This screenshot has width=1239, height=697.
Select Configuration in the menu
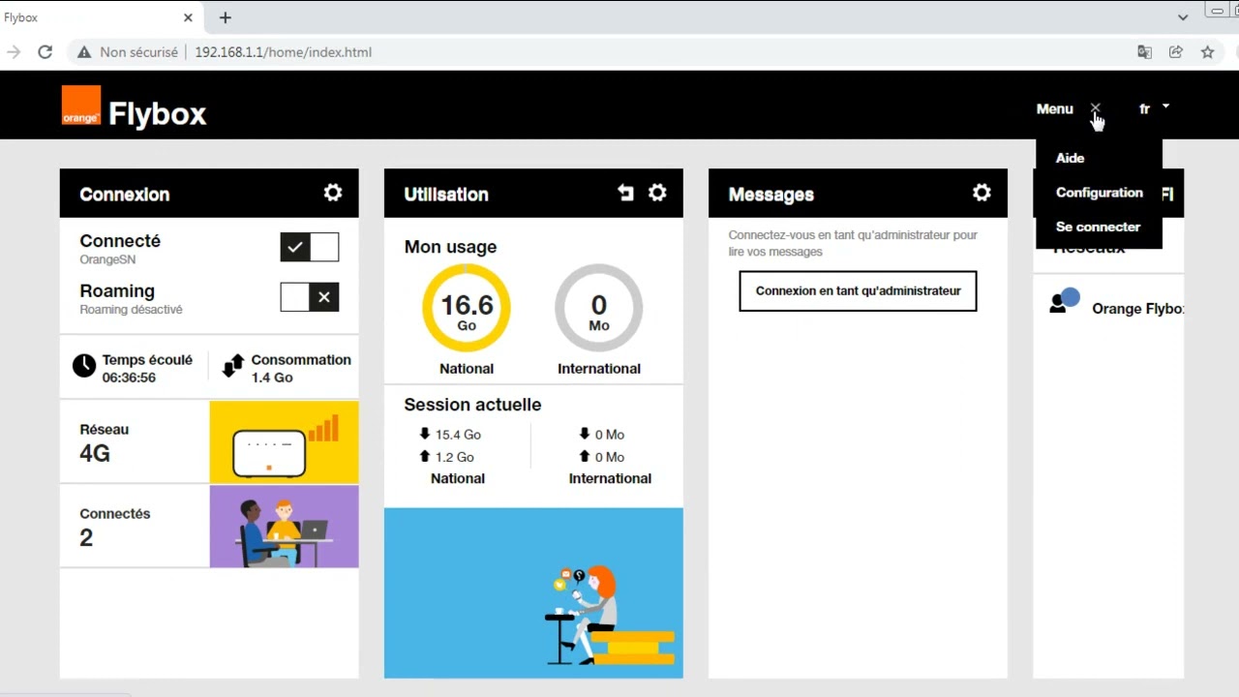[x=1099, y=193]
